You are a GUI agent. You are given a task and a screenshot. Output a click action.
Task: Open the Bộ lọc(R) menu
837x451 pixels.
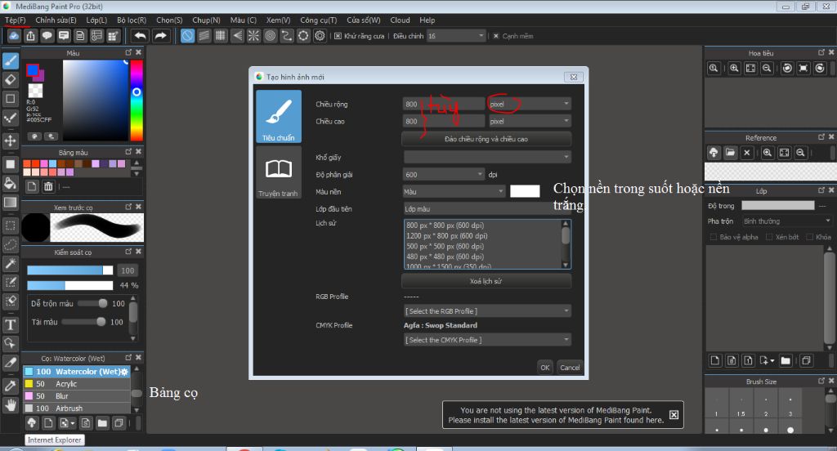[x=132, y=20]
